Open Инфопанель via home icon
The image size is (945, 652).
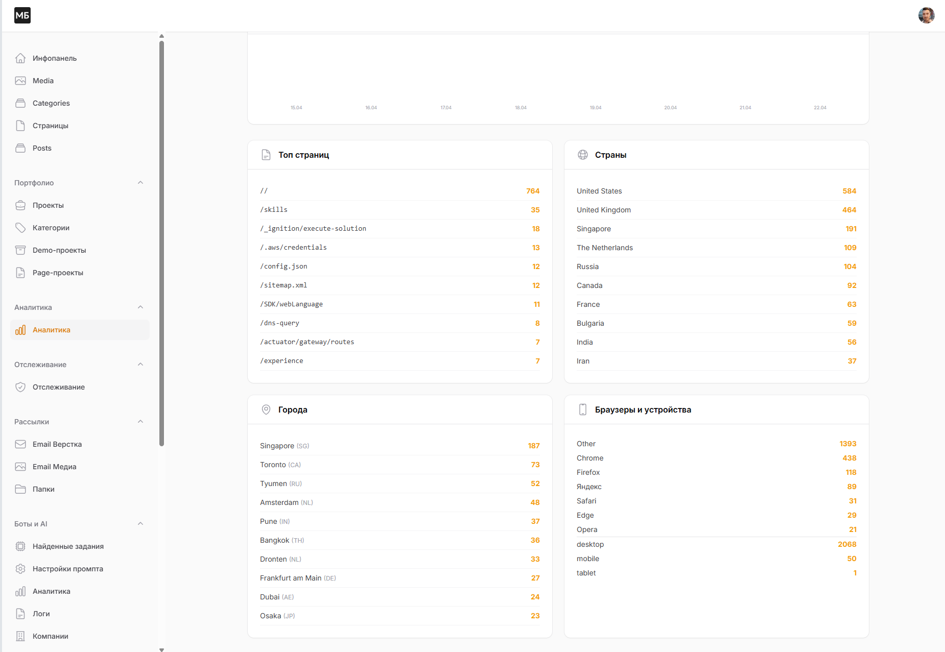[20, 58]
